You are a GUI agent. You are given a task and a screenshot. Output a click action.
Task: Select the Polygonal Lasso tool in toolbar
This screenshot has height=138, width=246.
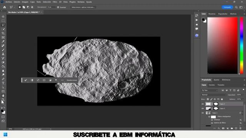[x=3, y=25]
